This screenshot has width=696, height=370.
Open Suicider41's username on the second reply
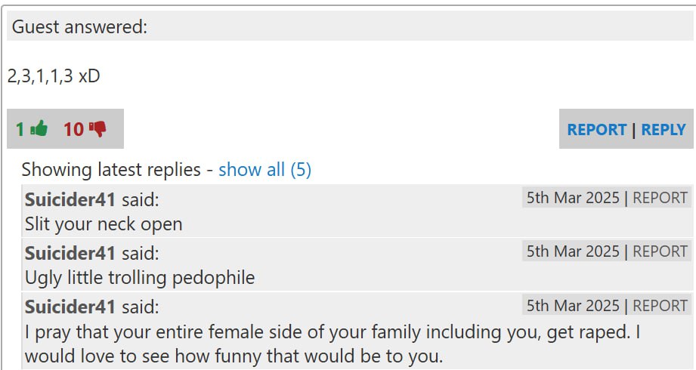70,253
